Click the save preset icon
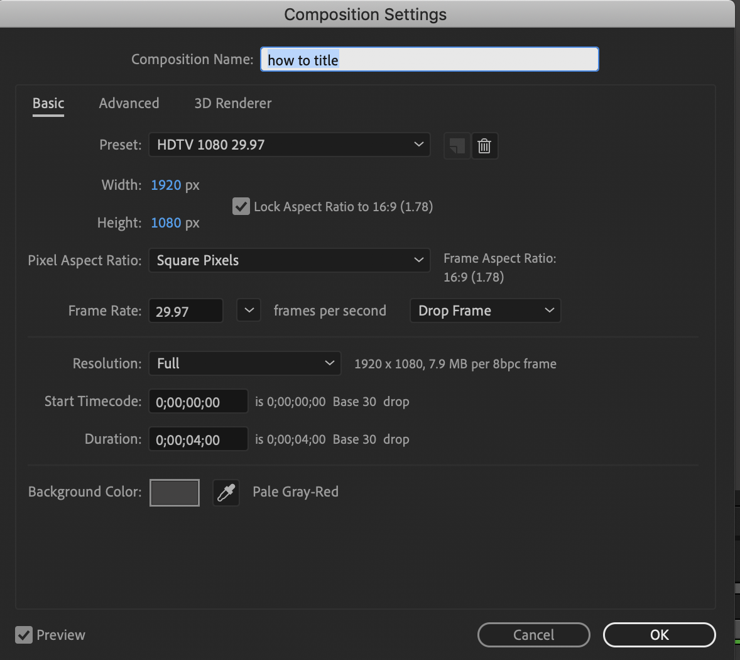Viewport: 740px width, 660px height. 457,146
